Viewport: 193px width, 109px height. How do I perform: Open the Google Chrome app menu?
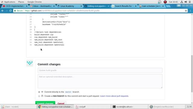point(34,2)
